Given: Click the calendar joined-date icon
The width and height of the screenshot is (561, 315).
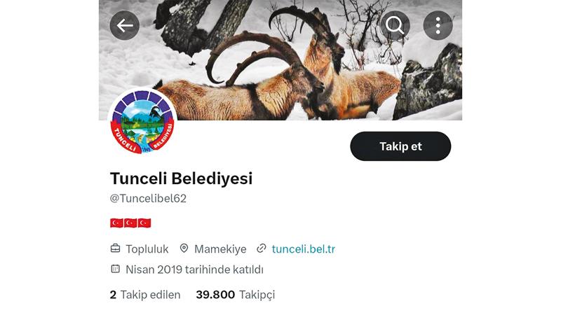Looking at the screenshot, I should click(115, 269).
